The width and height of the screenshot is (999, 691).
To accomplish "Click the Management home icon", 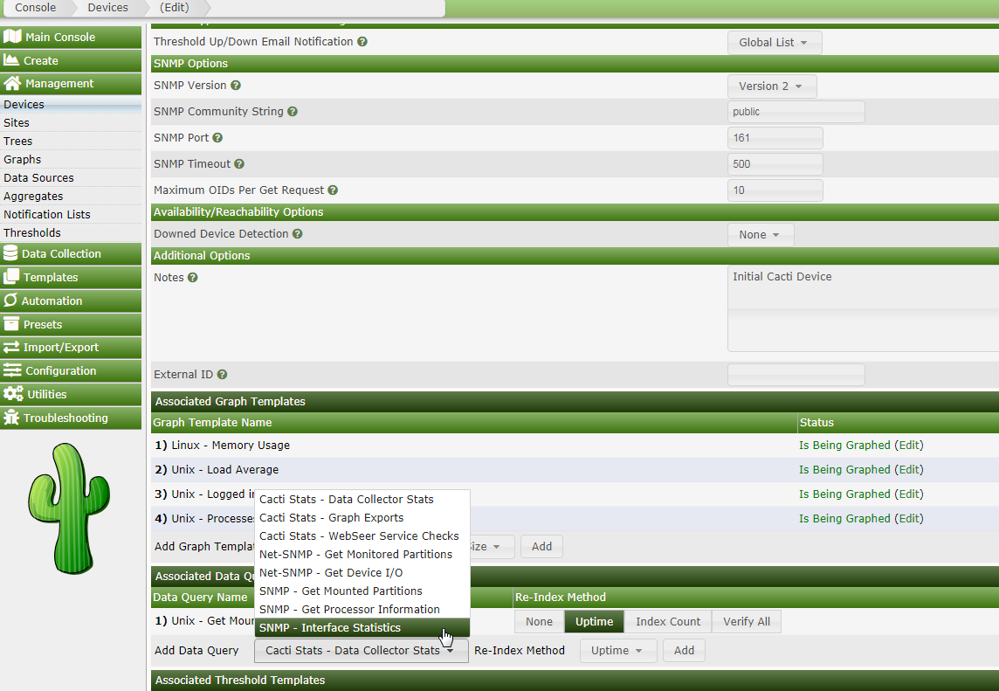I will point(12,83).
